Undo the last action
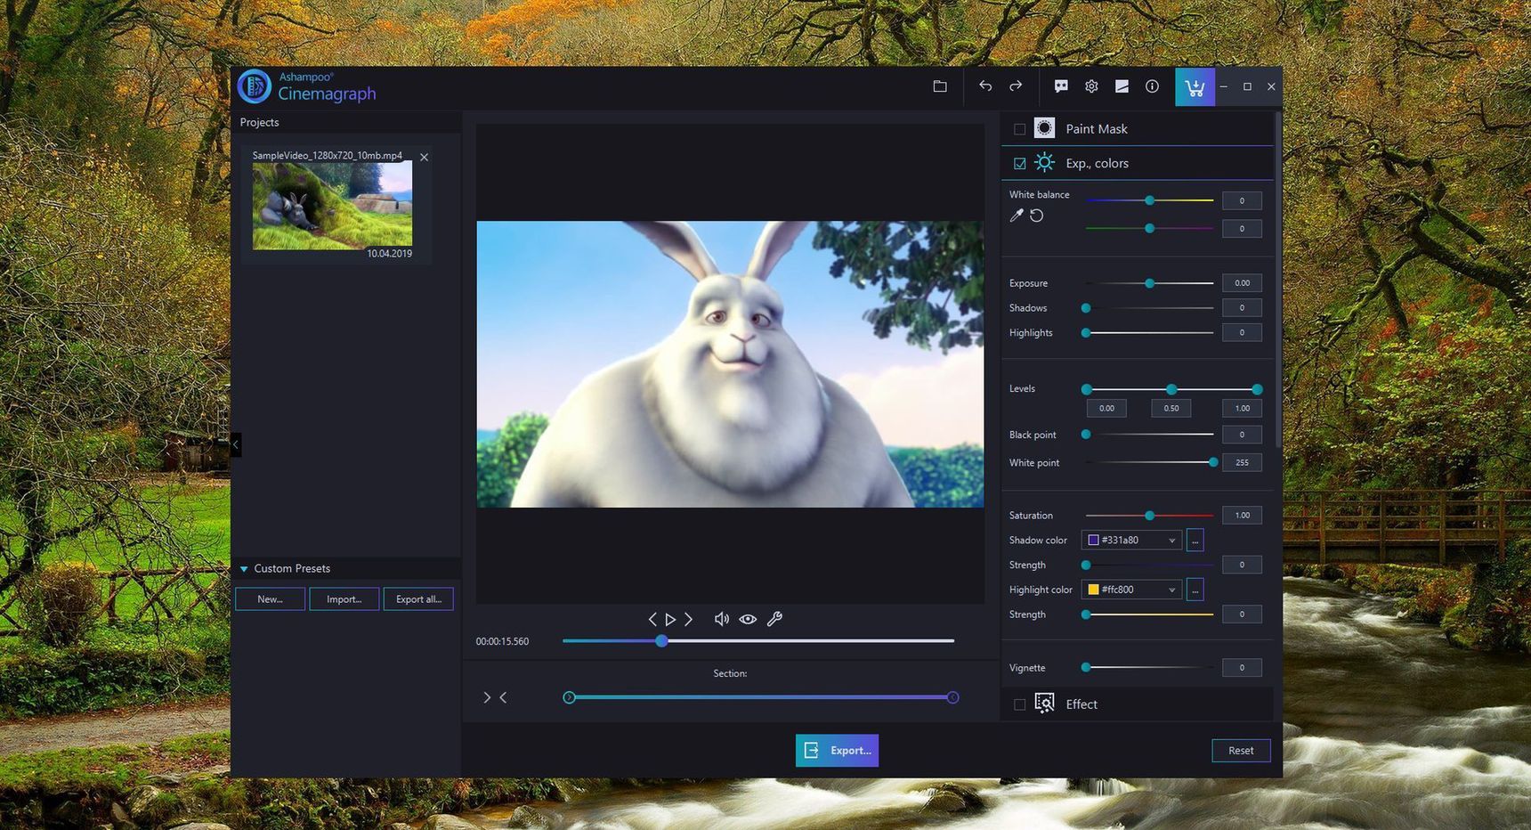 coord(985,86)
